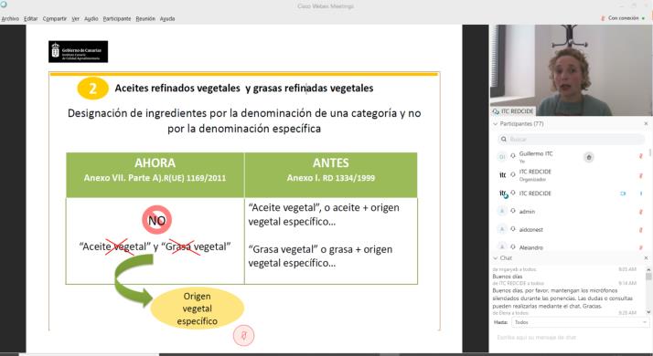Open the Reunión menu

(145, 19)
